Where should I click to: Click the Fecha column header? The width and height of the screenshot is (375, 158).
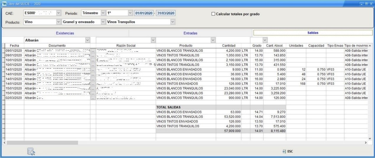(x=14, y=46)
